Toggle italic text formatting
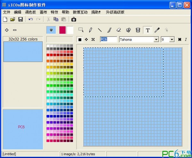This screenshot has height=158, width=192. (186, 39)
